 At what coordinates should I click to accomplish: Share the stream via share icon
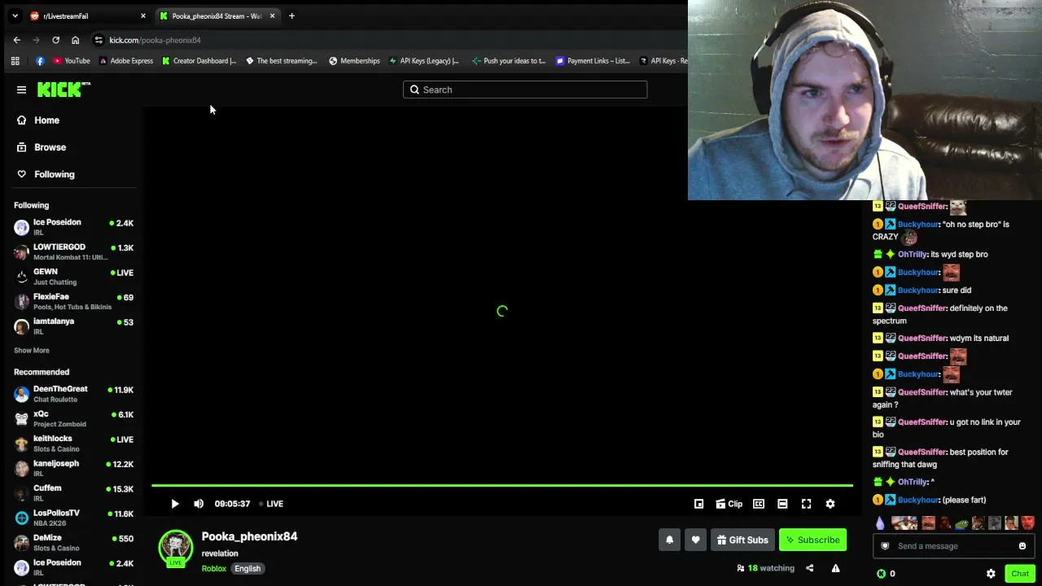[x=809, y=568]
